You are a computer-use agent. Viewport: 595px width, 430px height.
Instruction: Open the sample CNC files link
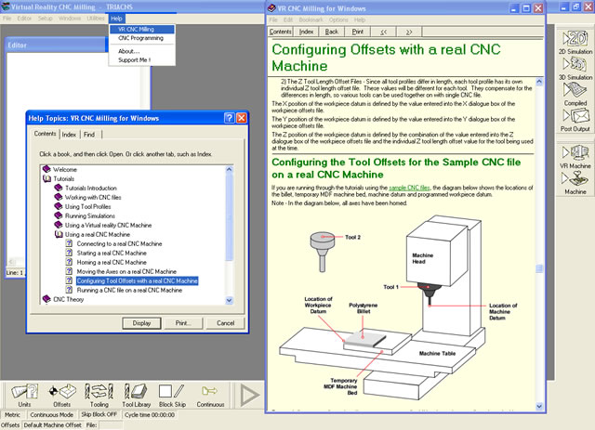(409, 188)
